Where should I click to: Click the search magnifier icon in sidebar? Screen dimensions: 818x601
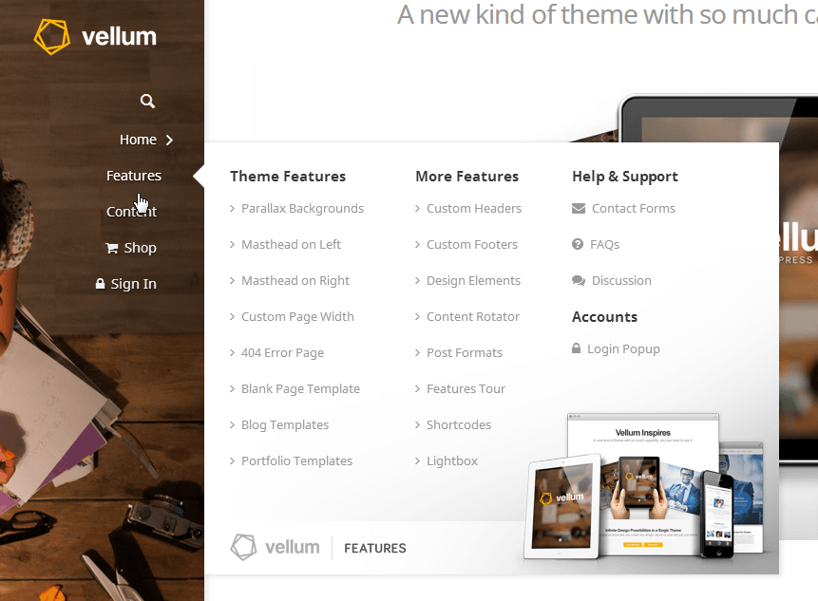[x=147, y=102]
